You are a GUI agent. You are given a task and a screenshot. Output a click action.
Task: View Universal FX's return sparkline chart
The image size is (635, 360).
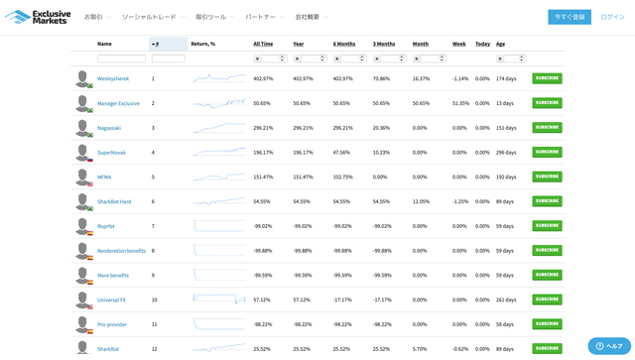click(x=219, y=300)
